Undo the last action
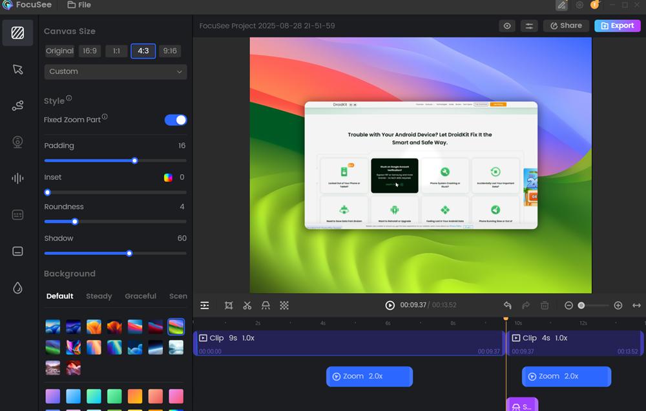Viewport: 646px width, 411px height. [x=508, y=305]
